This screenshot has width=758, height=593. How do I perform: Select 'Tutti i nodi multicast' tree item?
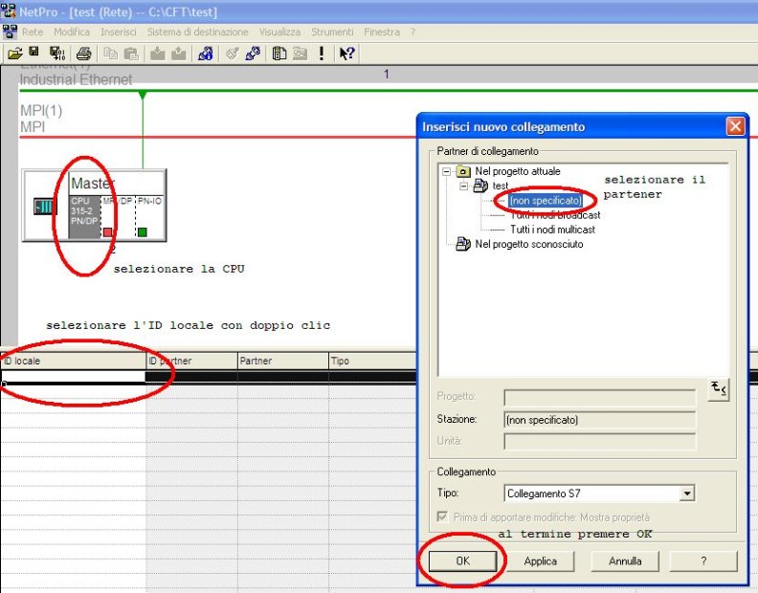552,230
